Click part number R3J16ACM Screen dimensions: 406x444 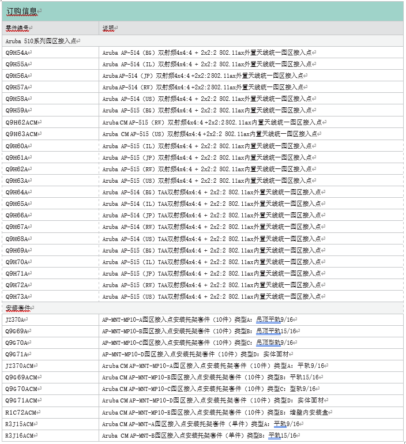(x=20, y=435)
